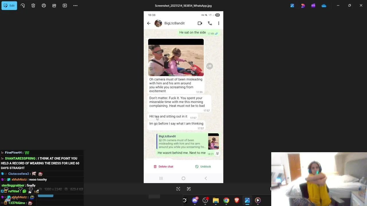Screen dimensions: 367x206
Task: Click the Edit button in Photos toolbar
Action: click(9, 5)
